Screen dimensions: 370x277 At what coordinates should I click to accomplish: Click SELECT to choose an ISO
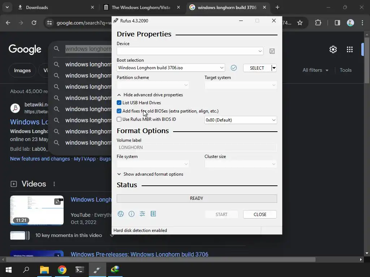[257, 68]
